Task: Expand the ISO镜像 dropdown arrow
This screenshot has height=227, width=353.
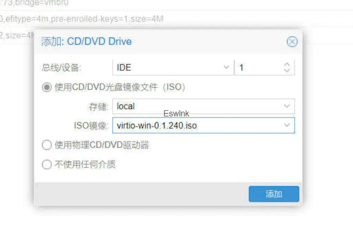Action: (x=287, y=125)
